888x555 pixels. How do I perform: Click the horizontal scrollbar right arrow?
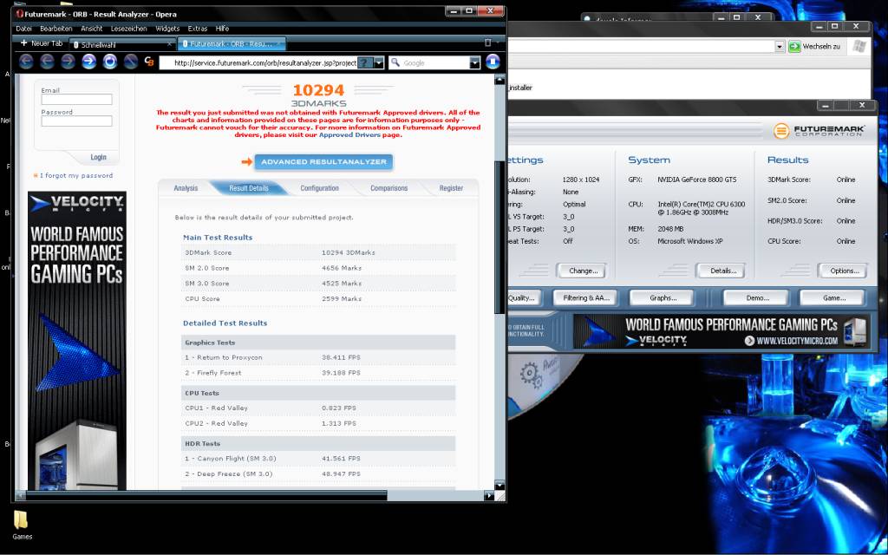click(x=489, y=495)
